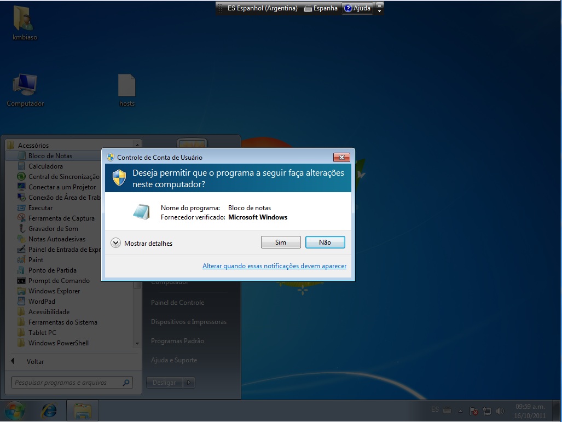Viewport: 562px width, 422px height.
Task: Click the Central de Sincronização icon
Action: click(x=21, y=176)
